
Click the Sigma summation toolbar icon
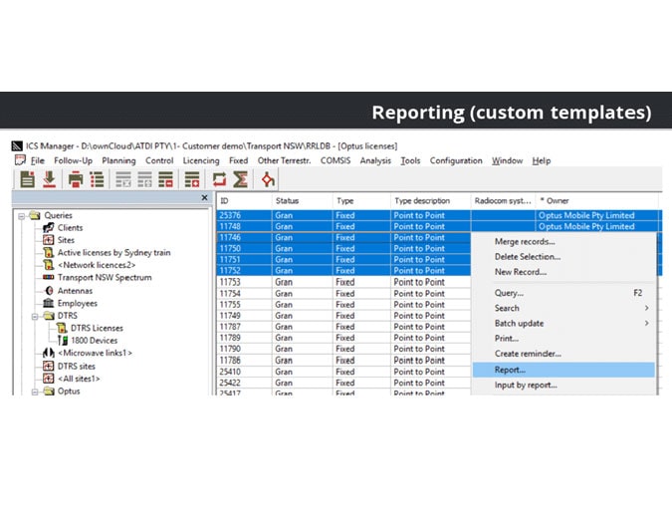[240, 180]
